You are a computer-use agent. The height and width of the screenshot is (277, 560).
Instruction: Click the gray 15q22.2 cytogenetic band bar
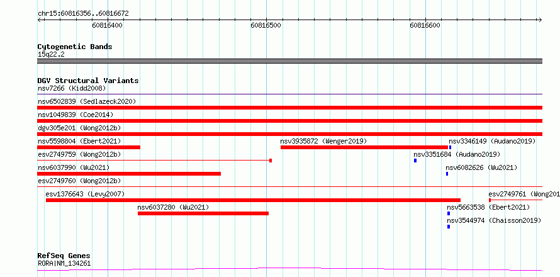click(290, 61)
